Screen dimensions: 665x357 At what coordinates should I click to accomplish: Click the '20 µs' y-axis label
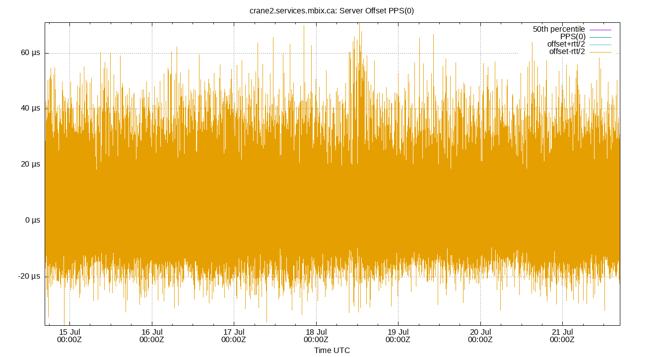point(30,165)
